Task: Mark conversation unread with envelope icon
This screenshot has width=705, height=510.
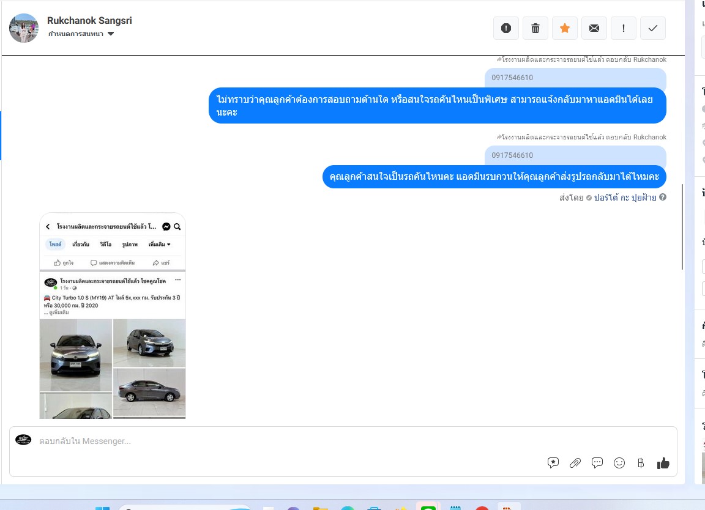Action: (594, 28)
